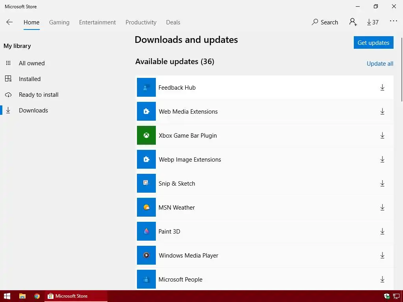
Task: Click the Paint 3D name
Action: (x=169, y=231)
